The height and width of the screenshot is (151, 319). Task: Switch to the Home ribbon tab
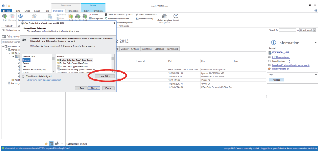click(17, 11)
